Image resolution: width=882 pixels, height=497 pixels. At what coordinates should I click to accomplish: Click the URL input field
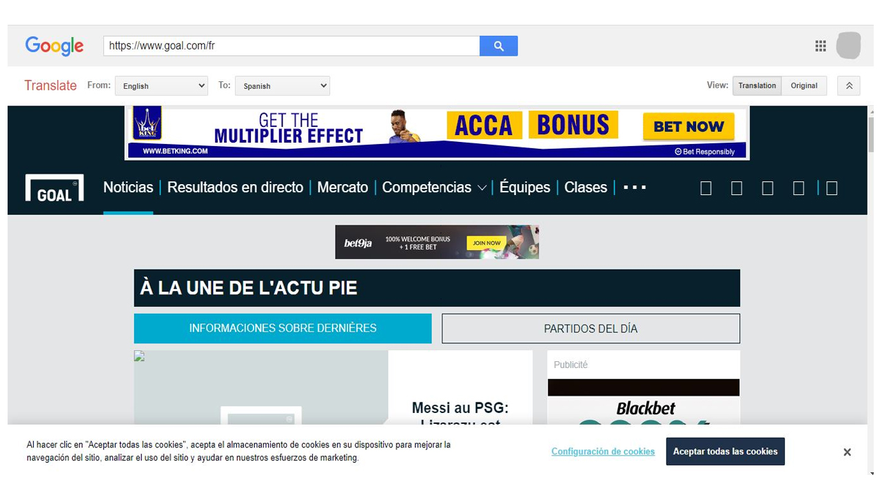[x=291, y=46]
